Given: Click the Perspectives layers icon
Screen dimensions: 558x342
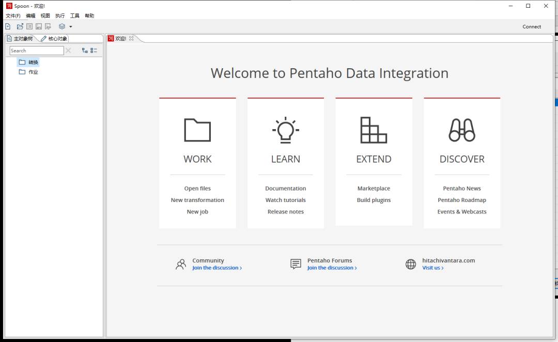Looking at the screenshot, I should 62,26.
